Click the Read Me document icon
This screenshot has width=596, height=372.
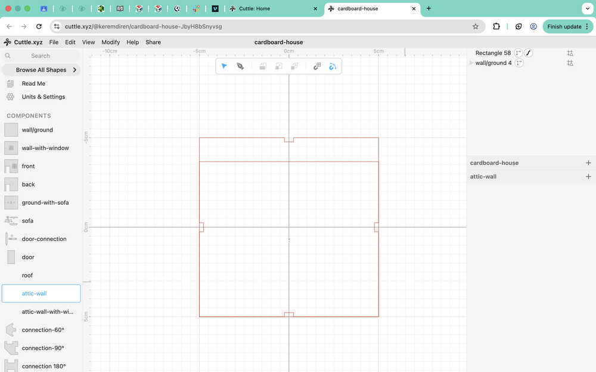pos(10,83)
